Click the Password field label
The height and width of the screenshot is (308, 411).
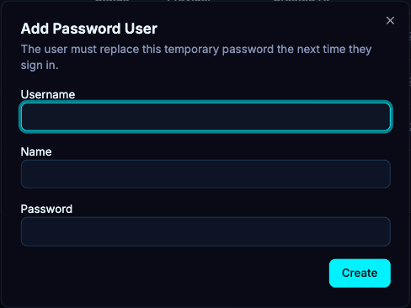tap(46, 209)
